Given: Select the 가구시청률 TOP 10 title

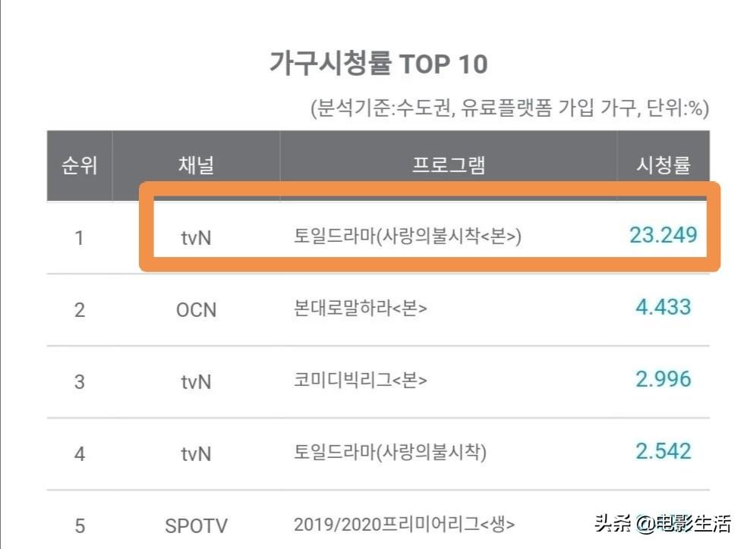Looking at the screenshot, I should point(378,64).
